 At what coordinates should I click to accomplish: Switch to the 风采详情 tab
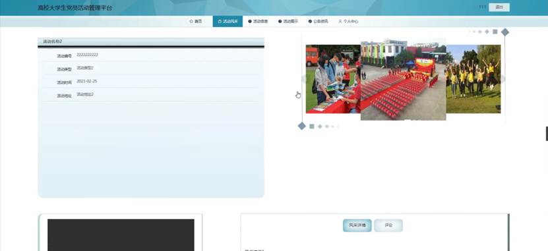point(357,225)
